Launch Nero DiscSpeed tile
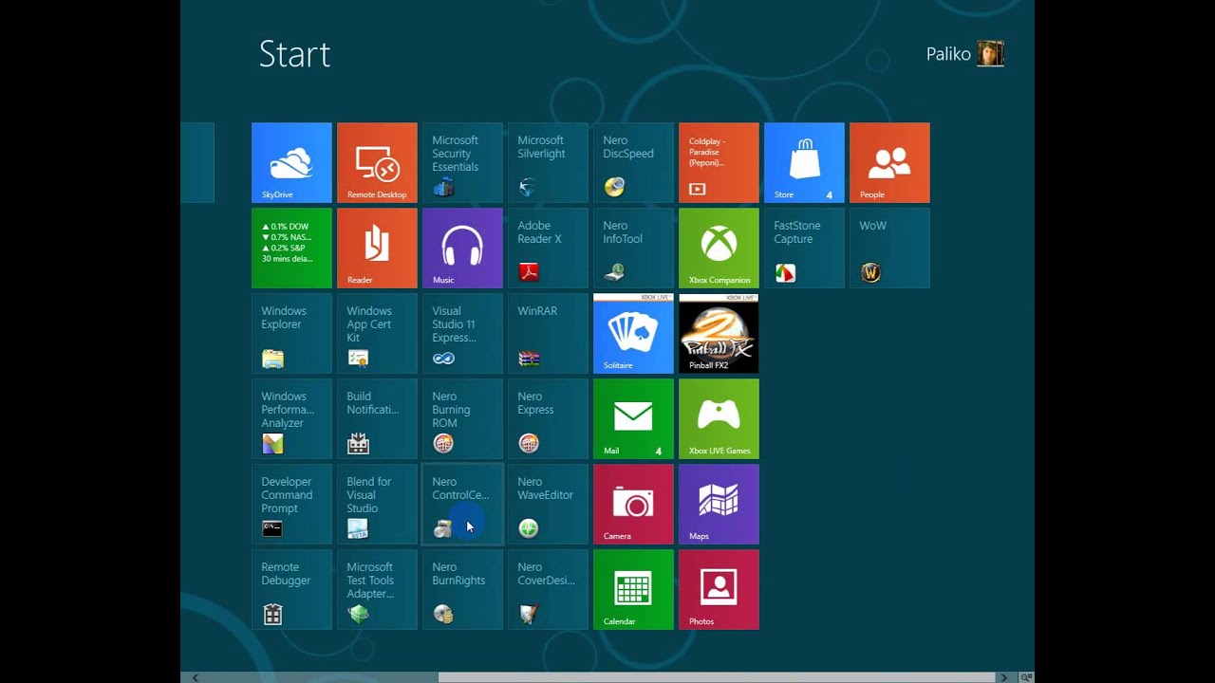The width and height of the screenshot is (1215, 683). [x=633, y=162]
